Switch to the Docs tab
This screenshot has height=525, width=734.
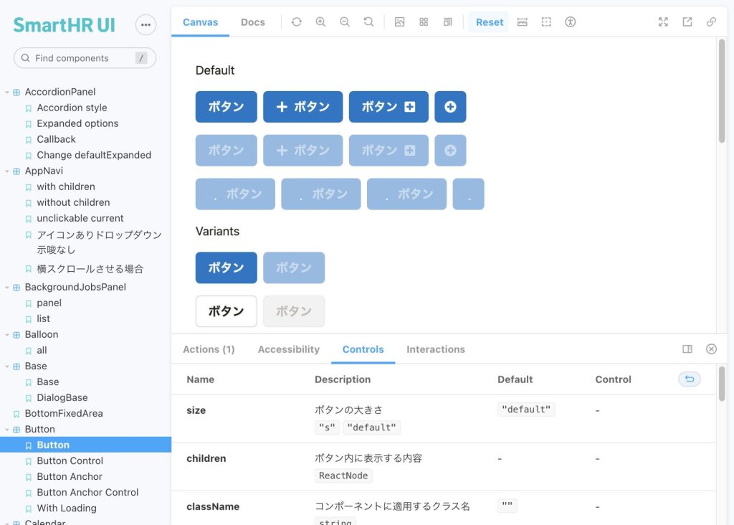[252, 22]
